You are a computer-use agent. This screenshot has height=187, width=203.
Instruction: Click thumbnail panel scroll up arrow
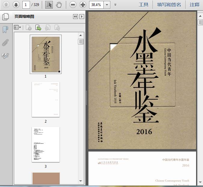click(81, 35)
